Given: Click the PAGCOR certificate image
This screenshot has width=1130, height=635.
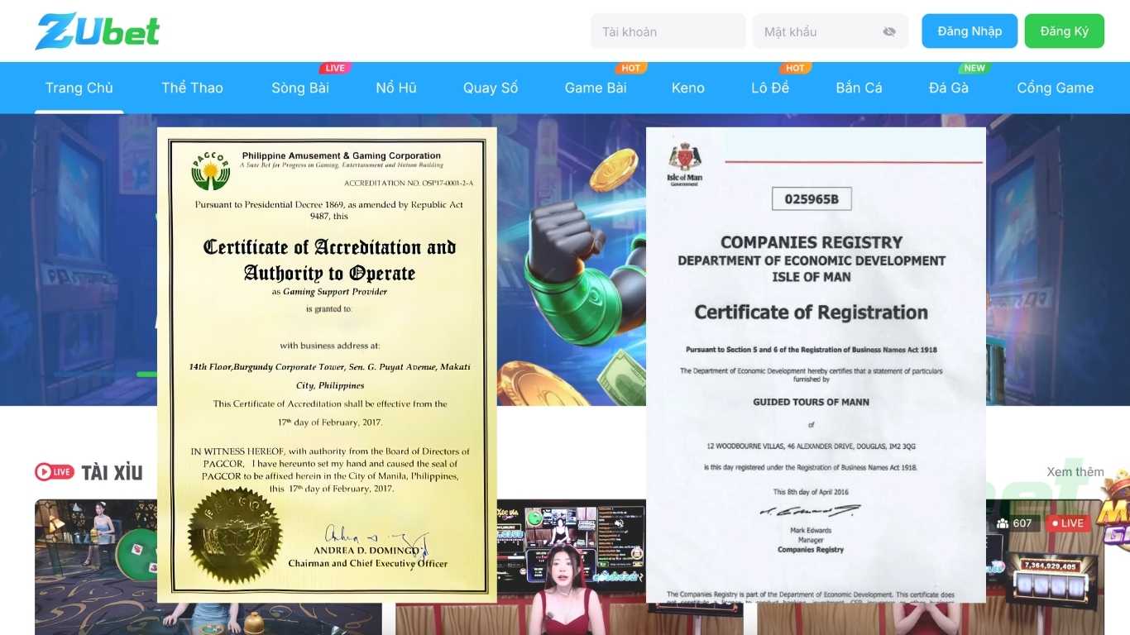Looking at the screenshot, I should (327, 364).
